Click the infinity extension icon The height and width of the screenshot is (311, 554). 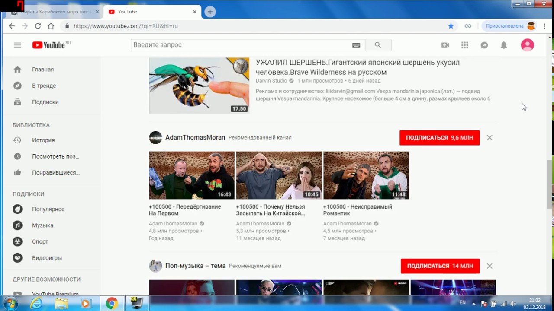(x=468, y=26)
